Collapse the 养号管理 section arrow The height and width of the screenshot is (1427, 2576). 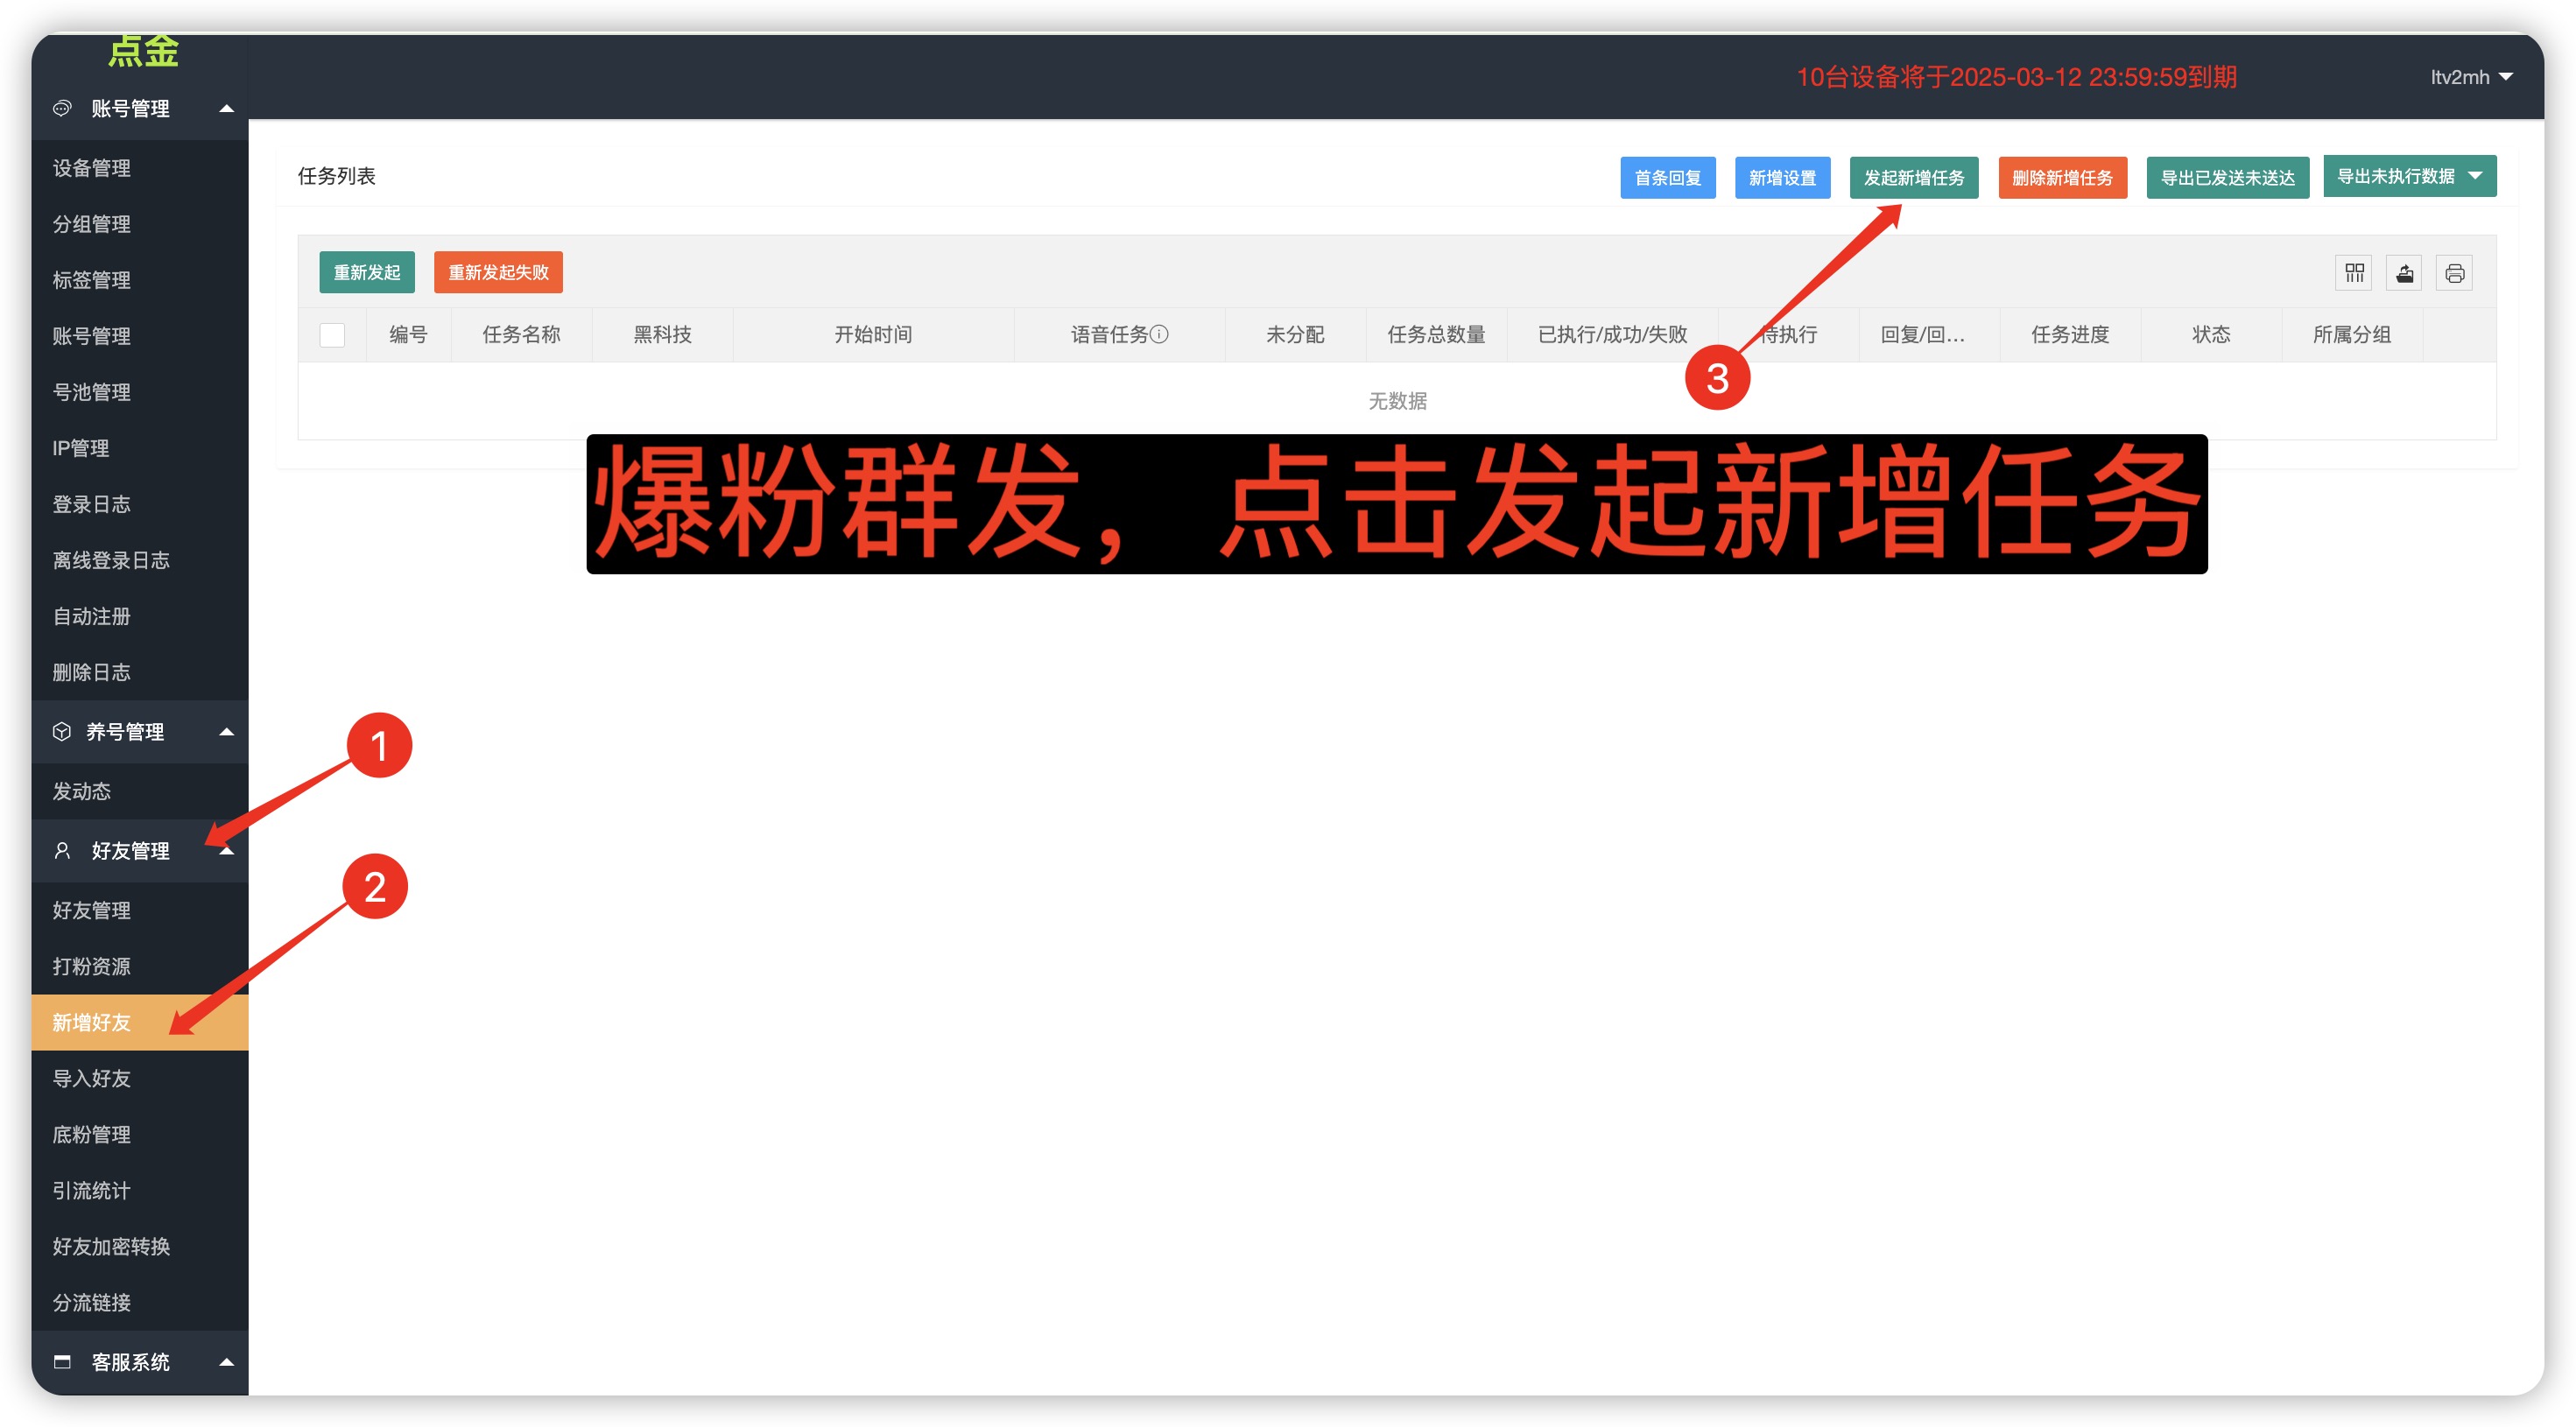click(227, 731)
